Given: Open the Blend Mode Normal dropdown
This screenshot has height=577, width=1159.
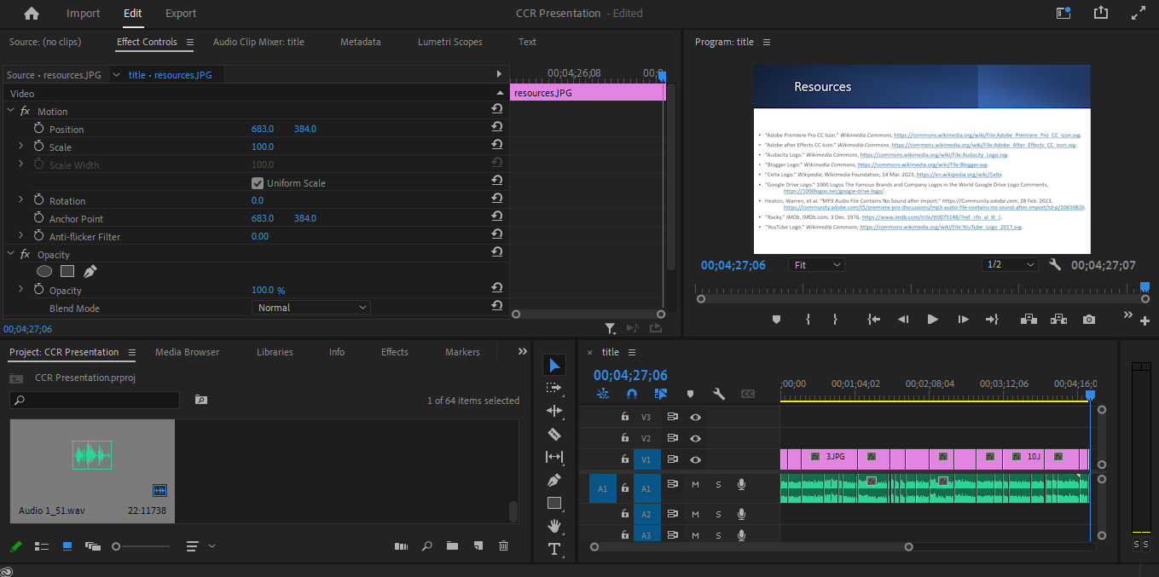Looking at the screenshot, I should click(311, 308).
